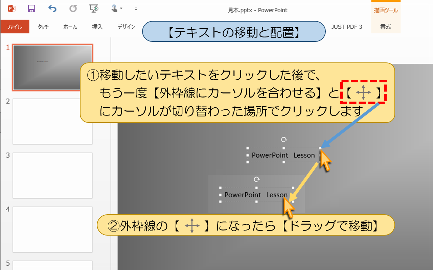Click rotate handle of lower text box
The width and height of the screenshot is (433, 270).
pos(257,179)
